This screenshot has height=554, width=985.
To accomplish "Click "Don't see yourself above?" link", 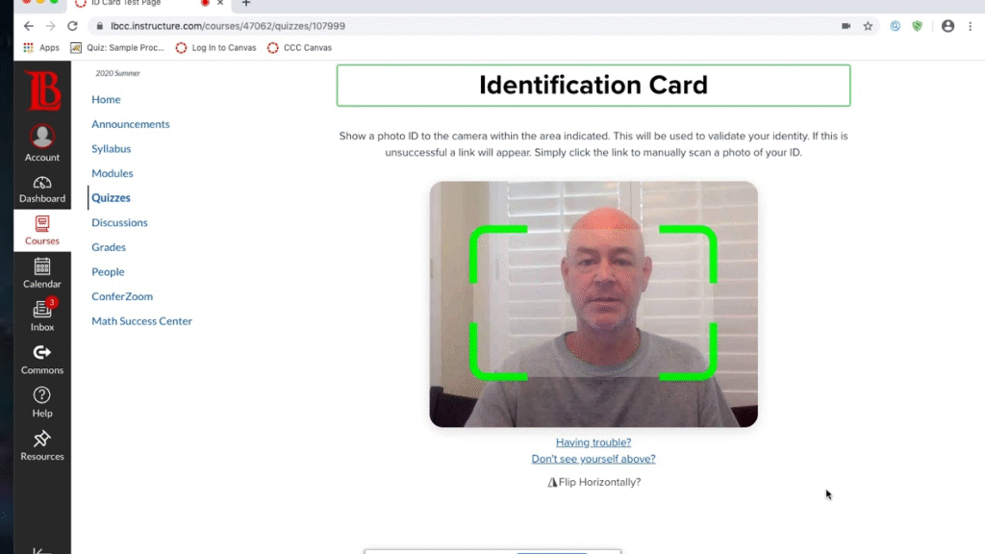I will [594, 459].
